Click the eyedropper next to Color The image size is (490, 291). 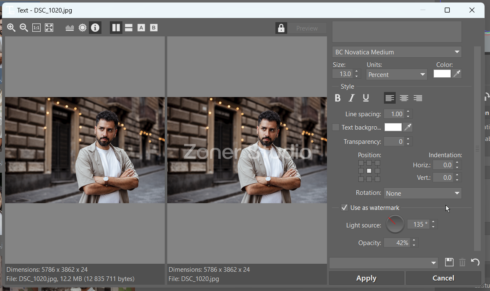point(457,74)
